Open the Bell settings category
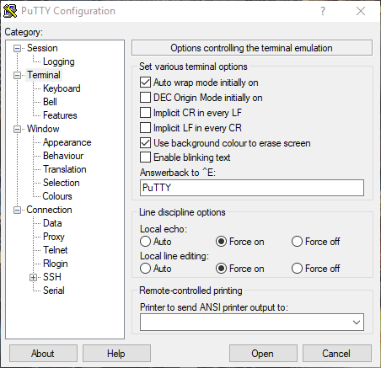The image size is (381, 368). [x=50, y=102]
